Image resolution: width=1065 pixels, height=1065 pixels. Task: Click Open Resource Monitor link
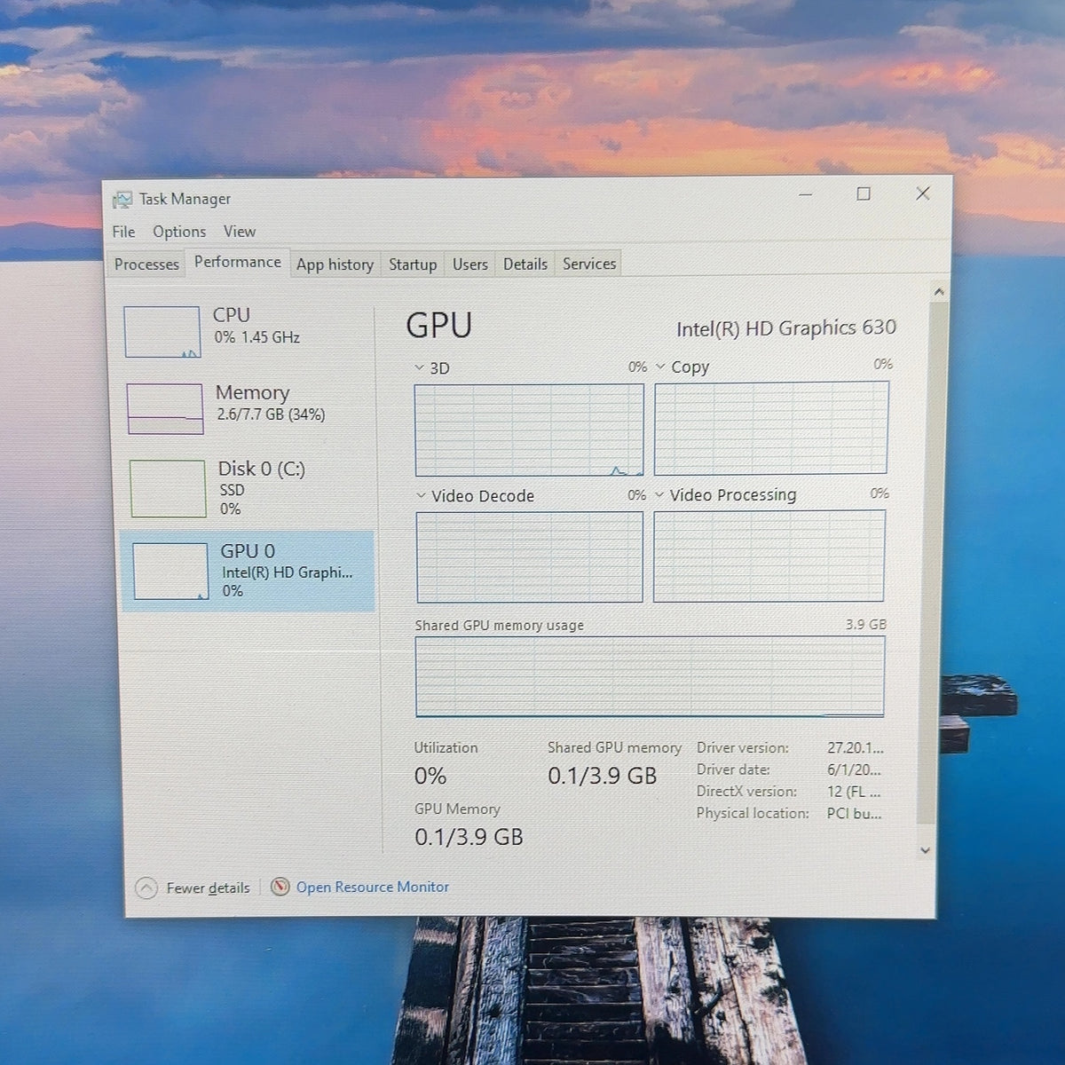click(373, 887)
